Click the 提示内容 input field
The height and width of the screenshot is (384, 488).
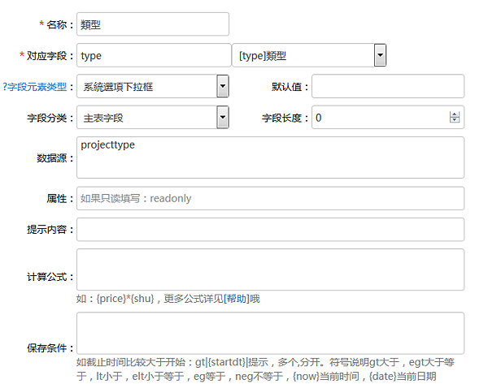click(x=271, y=230)
